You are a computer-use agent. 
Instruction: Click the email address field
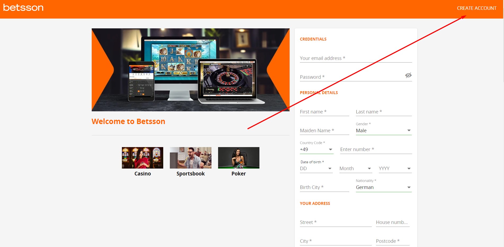(356, 58)
